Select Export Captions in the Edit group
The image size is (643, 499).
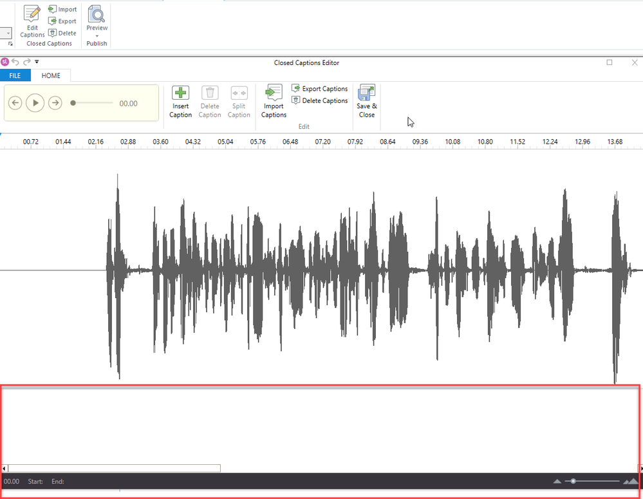(319, 89)
